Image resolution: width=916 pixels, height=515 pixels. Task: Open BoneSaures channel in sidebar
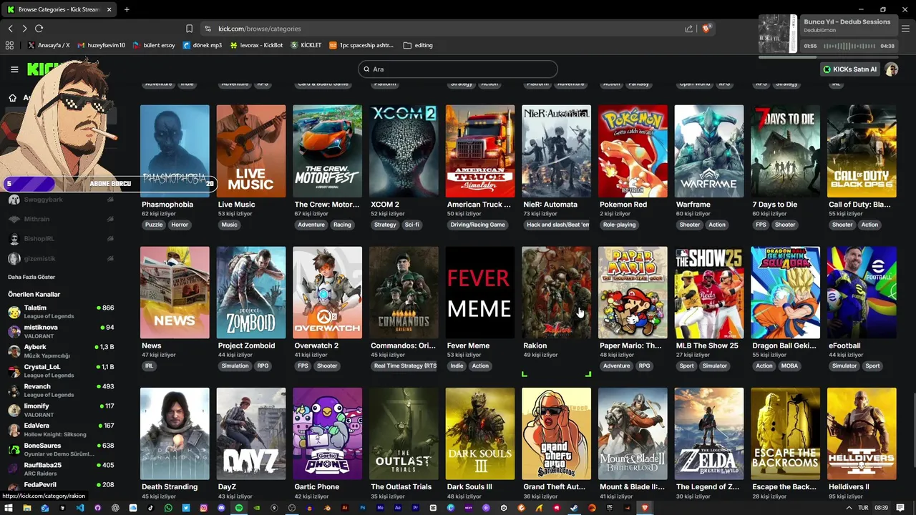[61, 449]
